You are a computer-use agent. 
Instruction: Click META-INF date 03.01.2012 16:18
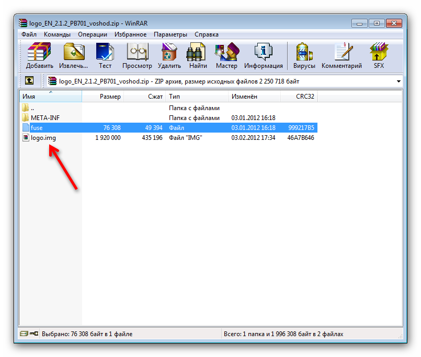click(x=254, y=117)
